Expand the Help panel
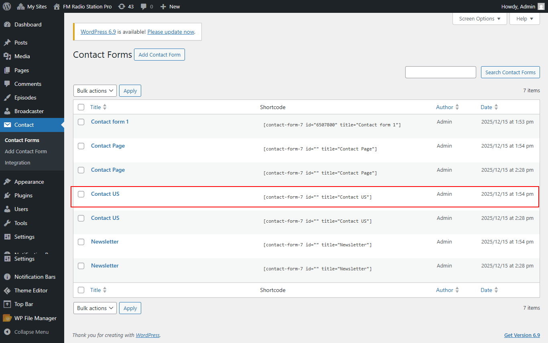The height and width of the screenshot is (343, 548). [x=524, y=18]
